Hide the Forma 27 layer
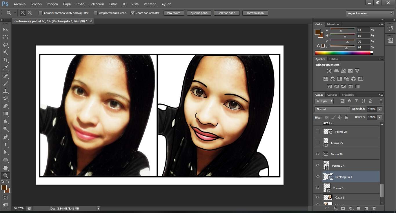The height and width of the screenshot is (213, 396). [318, 165]
